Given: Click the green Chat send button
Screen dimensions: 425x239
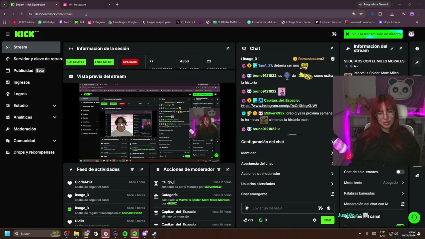Looking at the screenshot, I should [327, 220].
